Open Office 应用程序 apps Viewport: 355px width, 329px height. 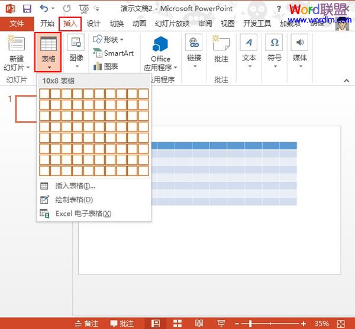tap(160, 53)
